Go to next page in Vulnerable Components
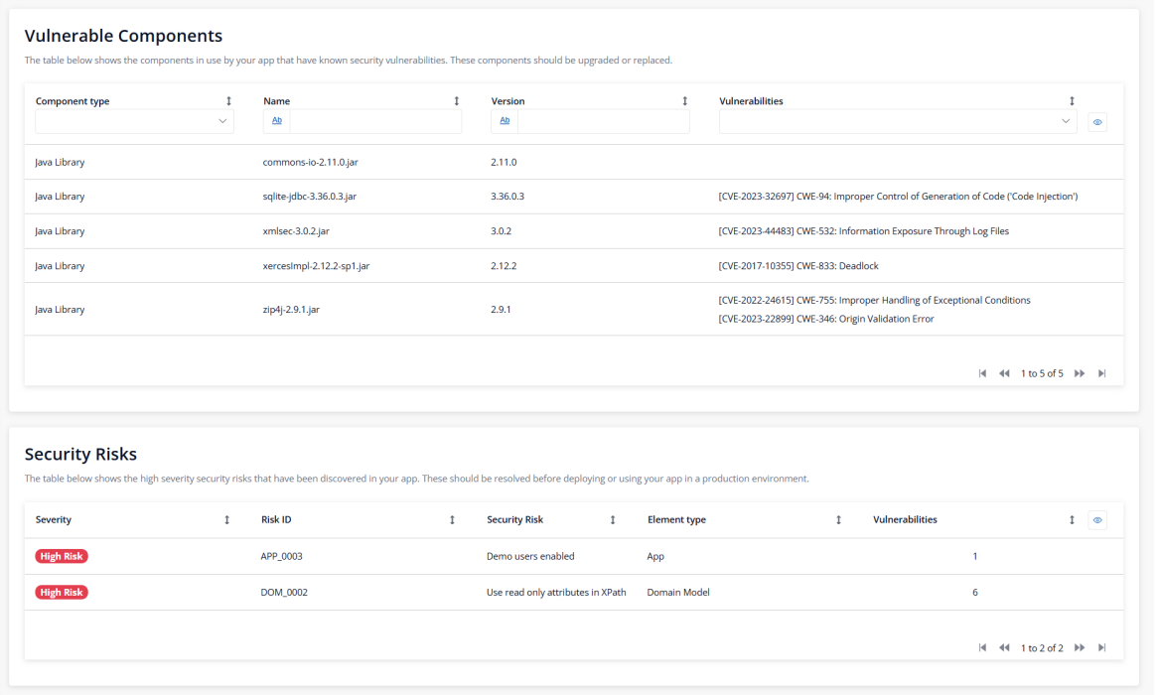Viewport: 1159px width, 695px height. [1080, 373]
